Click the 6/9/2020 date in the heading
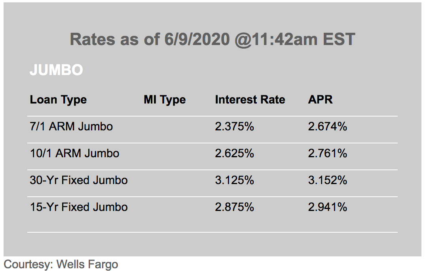 point(196,40)
